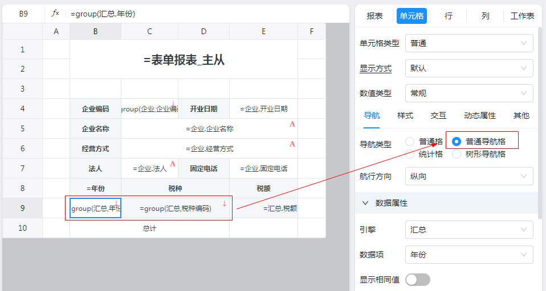Screen dimensions: 546x291
Task: Open the 显示方式 dropdown
Action: pos(469,68)
